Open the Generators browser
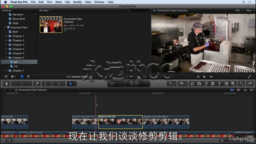Viewport: 256px width, 144px height. (x=226, y=84)
